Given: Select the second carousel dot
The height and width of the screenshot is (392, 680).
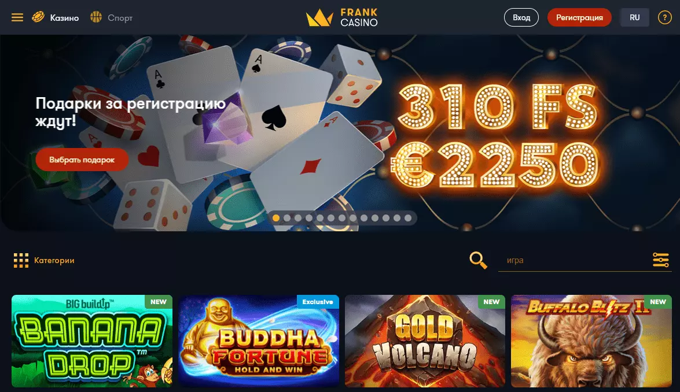Looking at the screenshot, I should point(286,218).
